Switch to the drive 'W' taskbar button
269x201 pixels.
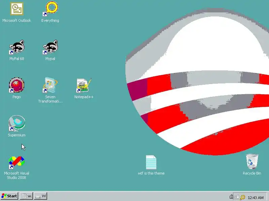coord(40,196)
